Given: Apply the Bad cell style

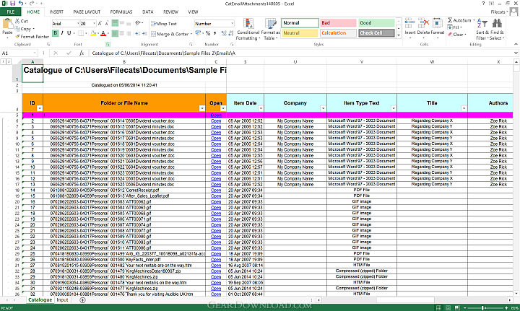Looking at the screenshot, I should [x=338, y=23].
